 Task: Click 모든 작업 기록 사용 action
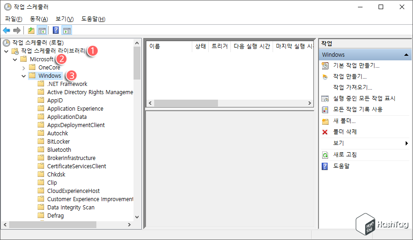click(x=357, y=109)
